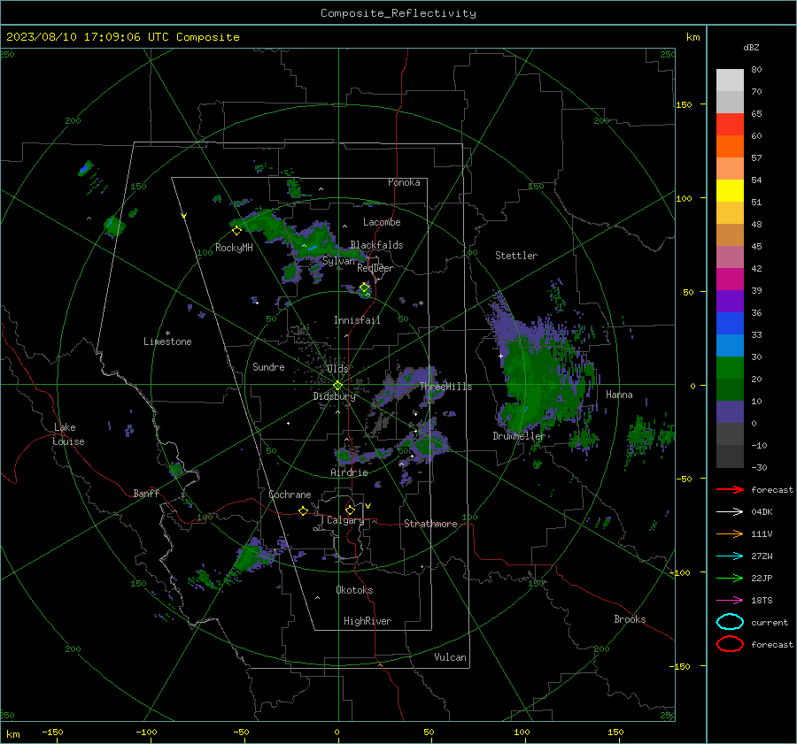797x744 pixels.
Task: Click the Limestone location label
Action: tap(167, 341)
